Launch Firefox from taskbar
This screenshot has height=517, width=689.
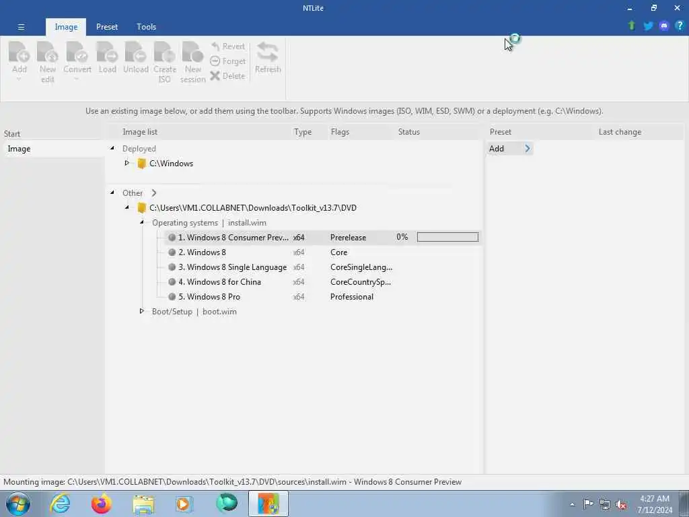coord(102,504)
